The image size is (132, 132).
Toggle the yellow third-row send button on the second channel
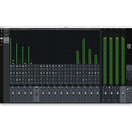click(17, 80)
